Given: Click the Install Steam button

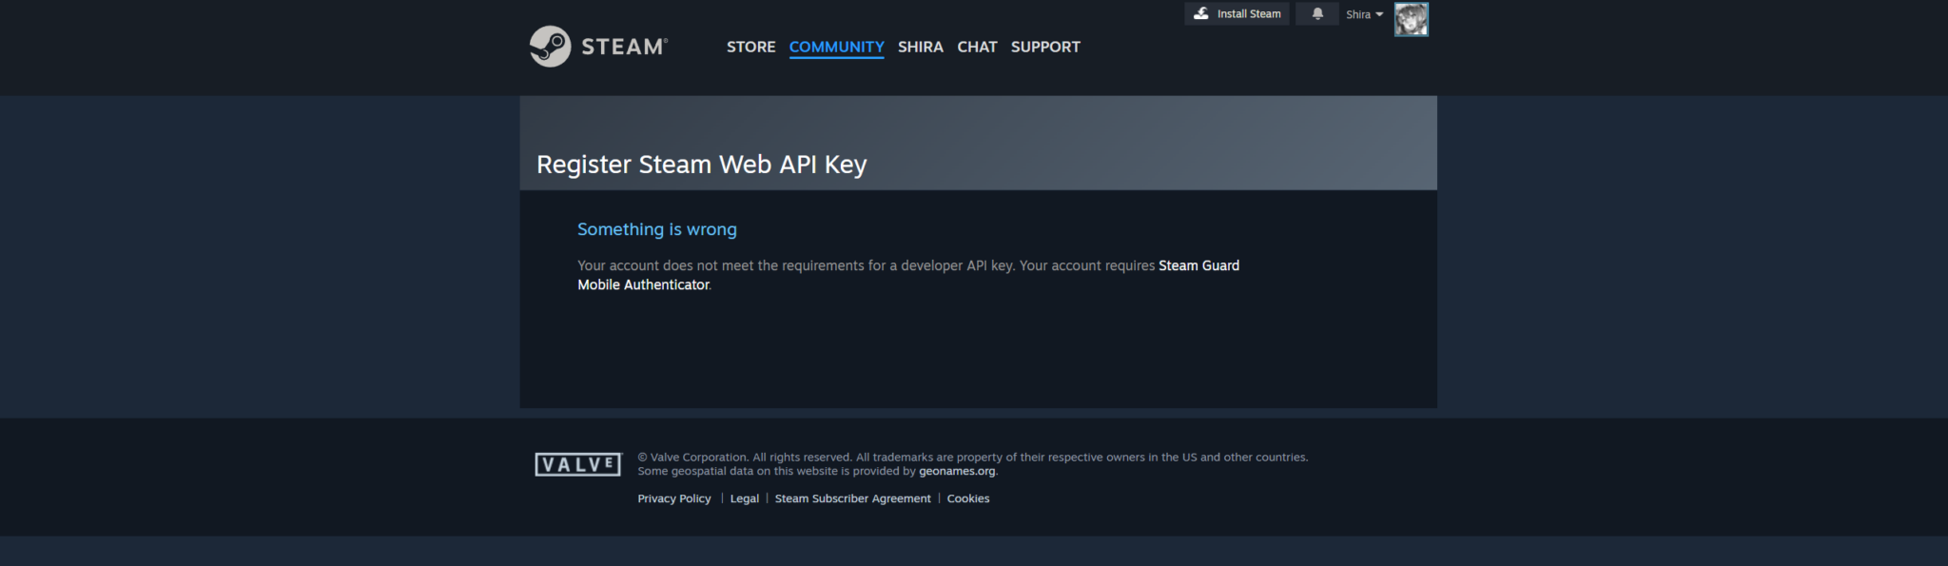Looking at the screenshot, I should point(1237,13).
